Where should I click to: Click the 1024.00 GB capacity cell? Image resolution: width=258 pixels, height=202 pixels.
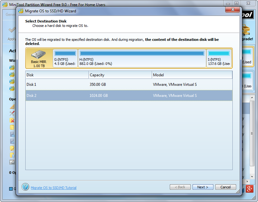99,95
